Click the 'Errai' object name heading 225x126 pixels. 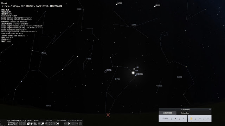point(4,3)
